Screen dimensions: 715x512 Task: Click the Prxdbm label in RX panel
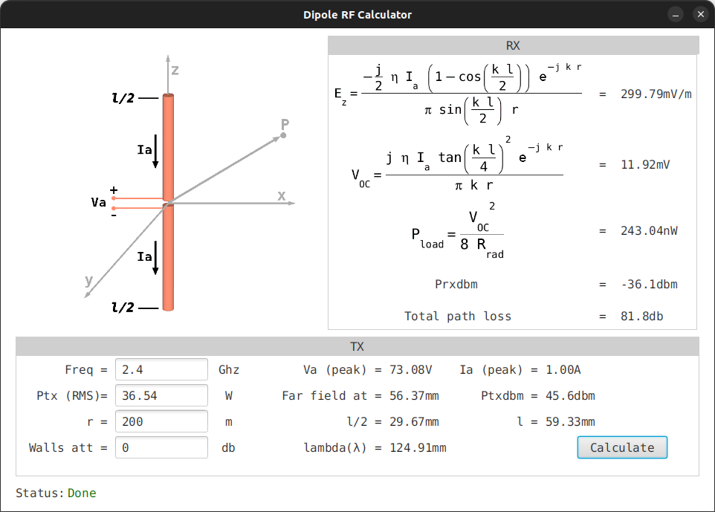click(x=456, y=285)
